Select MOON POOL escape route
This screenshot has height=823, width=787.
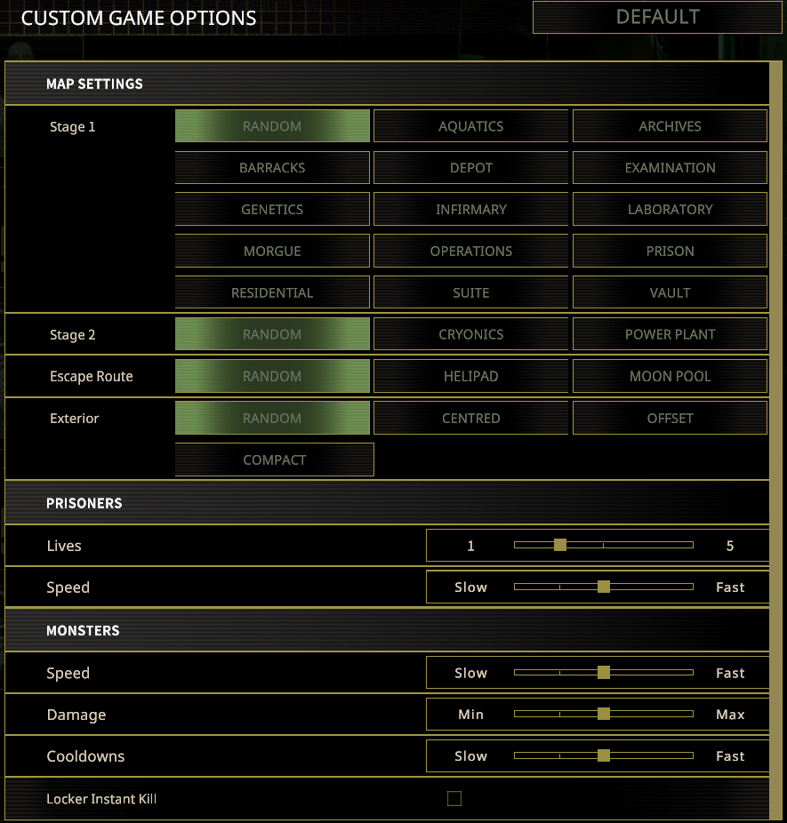pyautogui.click(x=670, y=377)
